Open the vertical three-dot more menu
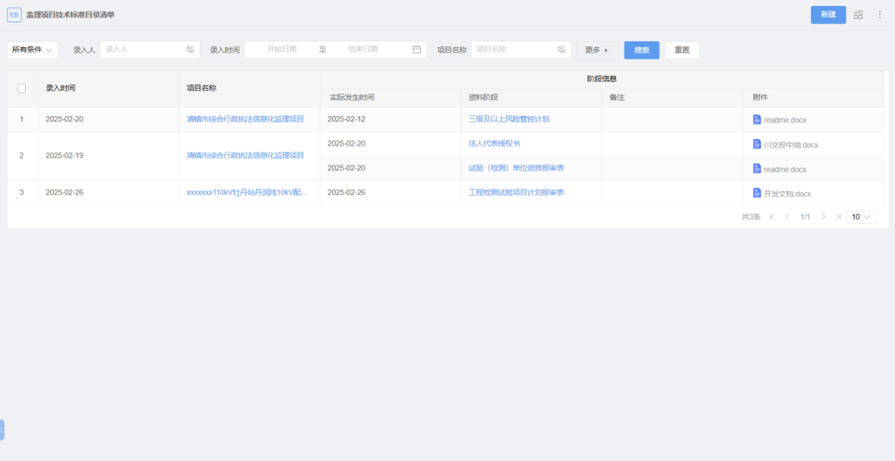The height and width of the screenshot is (461, 895). [x=879, y=15]
